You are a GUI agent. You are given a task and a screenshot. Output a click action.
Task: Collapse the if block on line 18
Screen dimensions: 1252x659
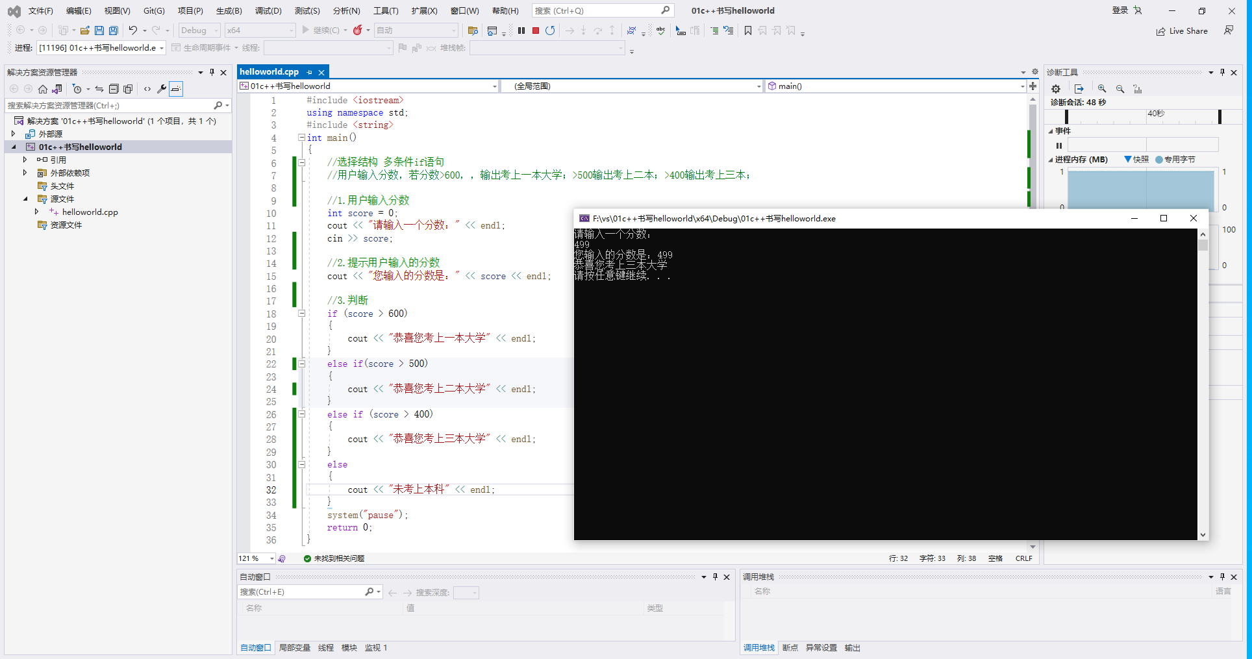[x=301, y=314]
